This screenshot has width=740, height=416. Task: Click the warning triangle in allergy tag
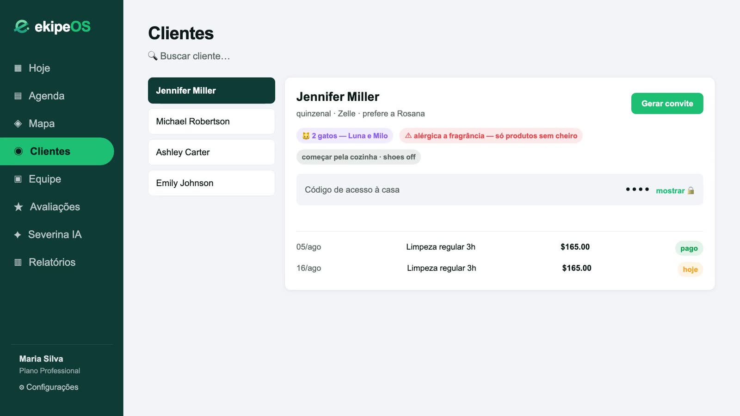408,136
